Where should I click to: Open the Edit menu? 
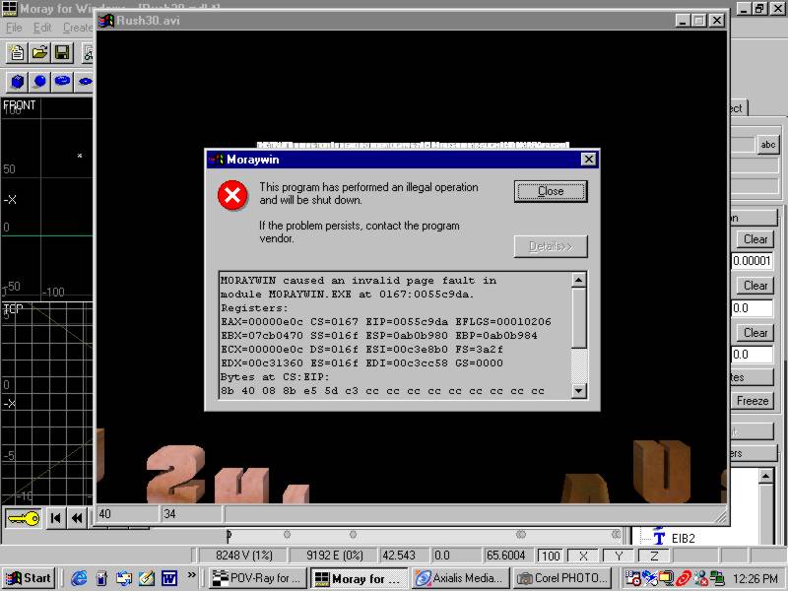(42, 28)
